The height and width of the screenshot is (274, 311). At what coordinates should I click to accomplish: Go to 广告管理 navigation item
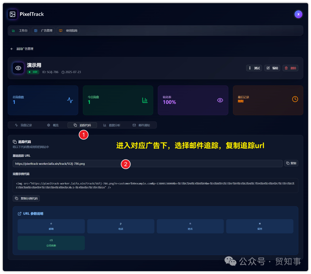point(43,30)
